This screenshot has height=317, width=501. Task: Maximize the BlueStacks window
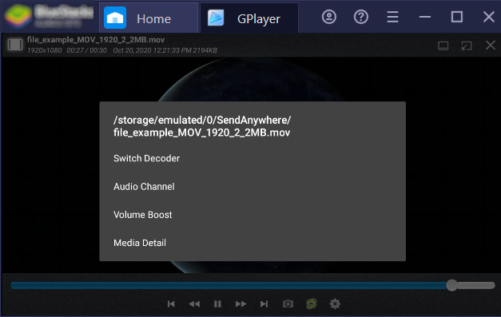tap(457, 17)
